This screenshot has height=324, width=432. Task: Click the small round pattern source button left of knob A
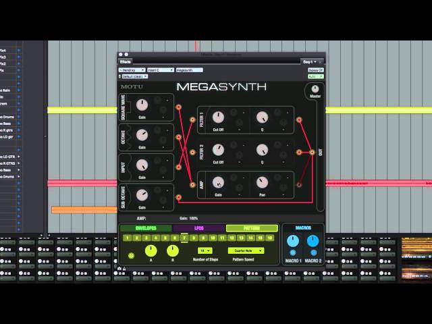[x=132, y=256]
